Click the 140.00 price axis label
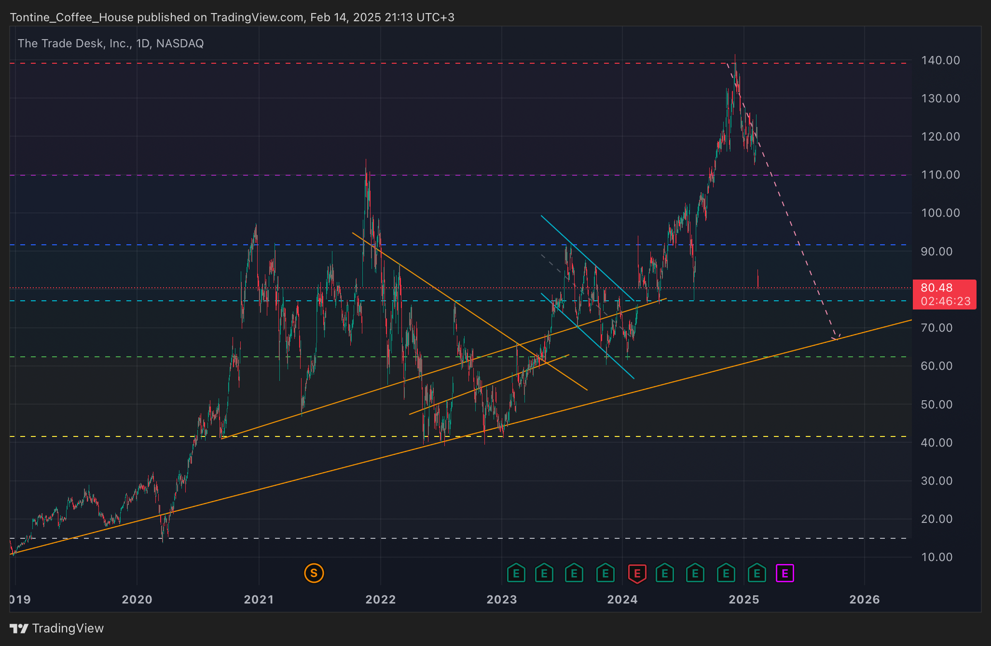Screen dimensions: 991x646 (940, 60)
